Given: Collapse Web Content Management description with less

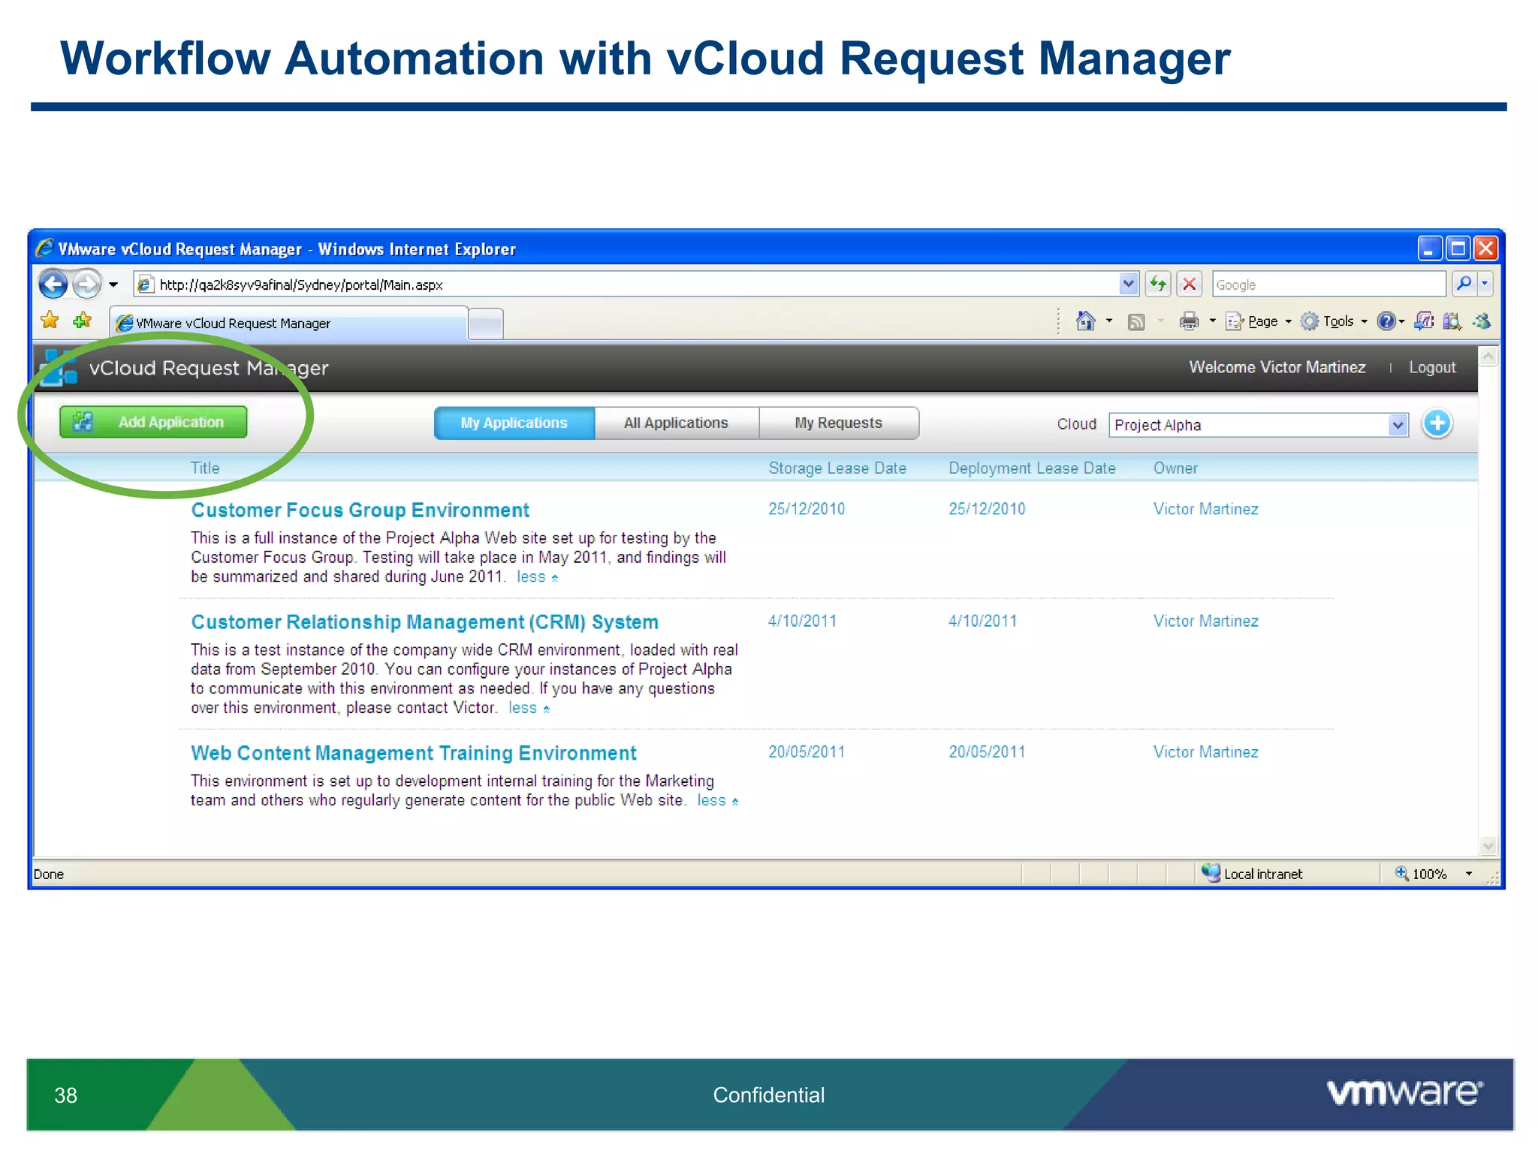Looking at the screenshot, I should (x=717, y=801).
